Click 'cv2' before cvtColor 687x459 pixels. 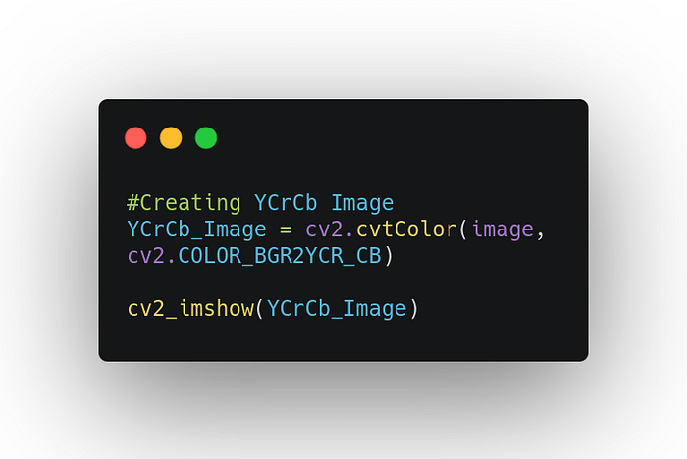[324, 229]
